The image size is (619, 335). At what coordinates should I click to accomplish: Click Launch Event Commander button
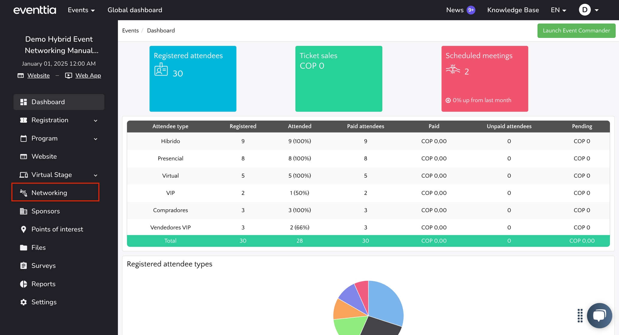coord(576,31)
